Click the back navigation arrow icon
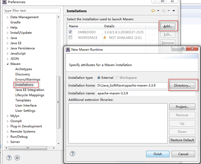201x164 pixels. tap(153, 11)
